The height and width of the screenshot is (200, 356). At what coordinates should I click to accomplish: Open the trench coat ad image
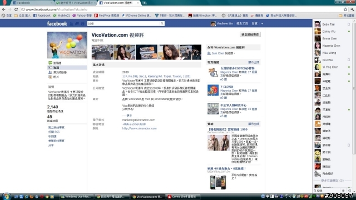[219, 143]
